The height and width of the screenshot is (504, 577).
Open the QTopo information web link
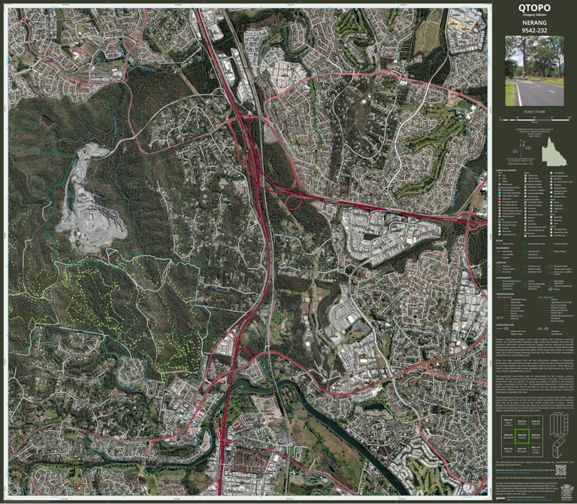pyautogui.click(x=512, y=472)
